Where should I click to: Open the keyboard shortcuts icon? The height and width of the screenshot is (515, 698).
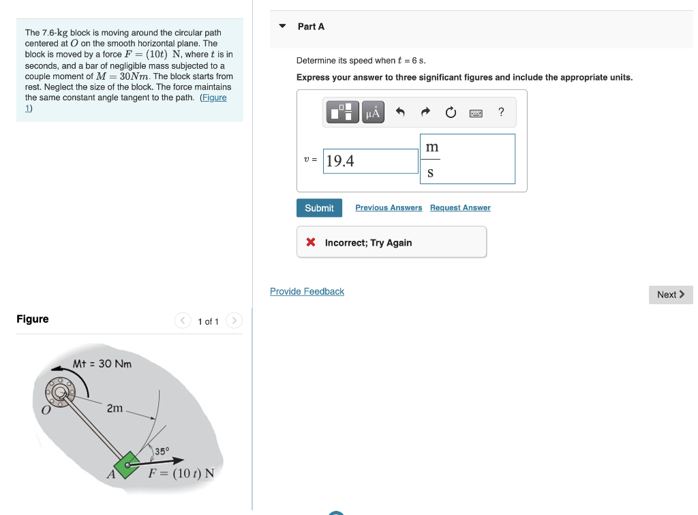pyautogui.click(x=476, y=112)
